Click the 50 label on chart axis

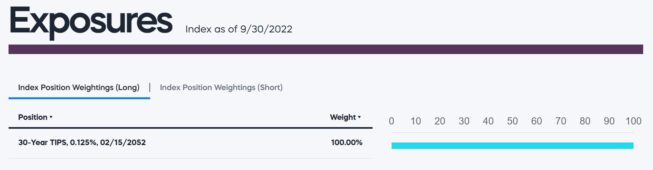coord(512,121)
